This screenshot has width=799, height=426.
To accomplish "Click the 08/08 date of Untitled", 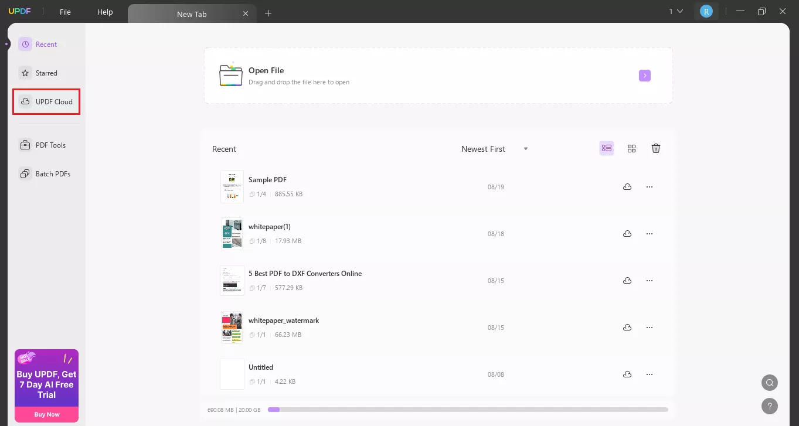I will [x=496, y=374].
